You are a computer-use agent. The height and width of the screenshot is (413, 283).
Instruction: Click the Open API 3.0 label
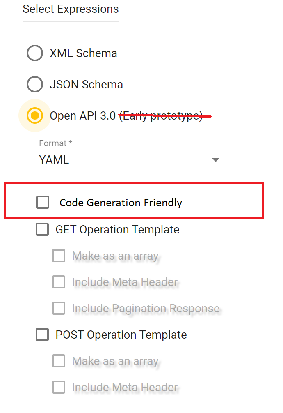click(x=82, y=115)
